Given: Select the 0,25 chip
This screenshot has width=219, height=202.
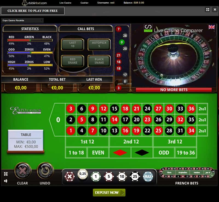Looking at the screenshot, I should pyautogui.click(x=83, y=174).
